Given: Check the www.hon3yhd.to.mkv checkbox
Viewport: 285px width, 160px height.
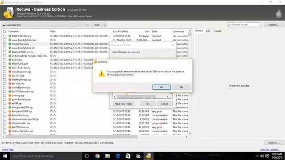Looking at the screenshot, I should pyautogui.click(x=4, y=40).
